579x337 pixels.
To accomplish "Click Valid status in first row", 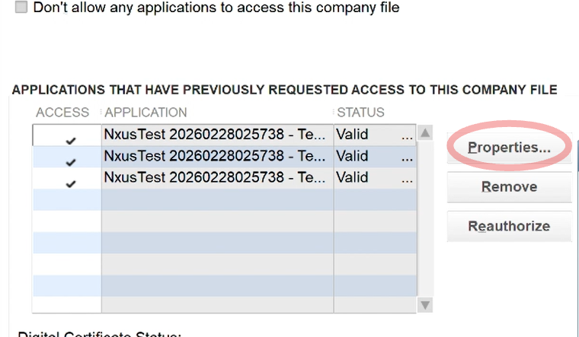I will coord(352,135).
